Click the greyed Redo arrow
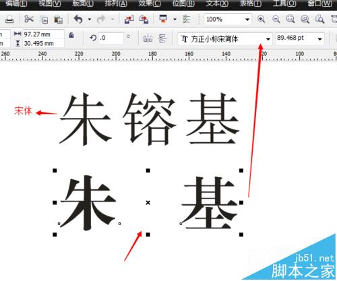Image resolution: width=337 pixels, height=281 pixels. click(x=101, y=20)
